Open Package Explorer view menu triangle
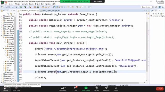This screenshot has width=165, height=92. click(x=14, y=14)
